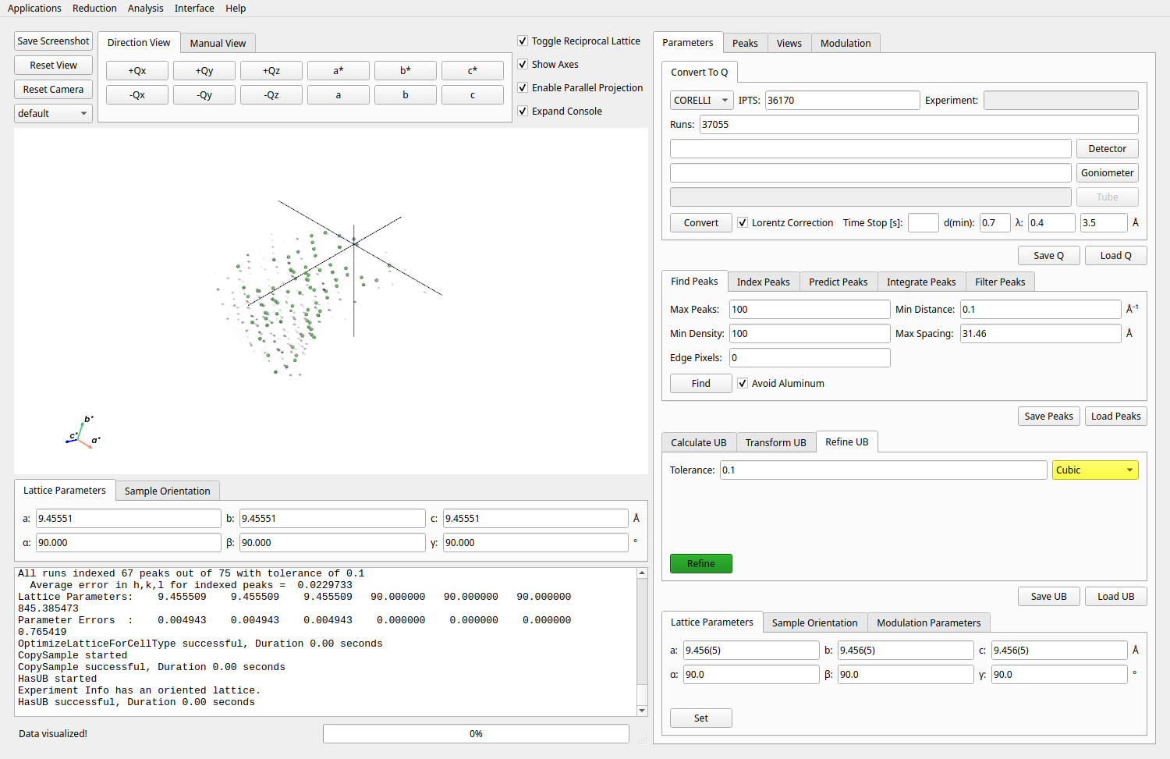Open the Integrate Peaks tab

(x=921, y=282)
